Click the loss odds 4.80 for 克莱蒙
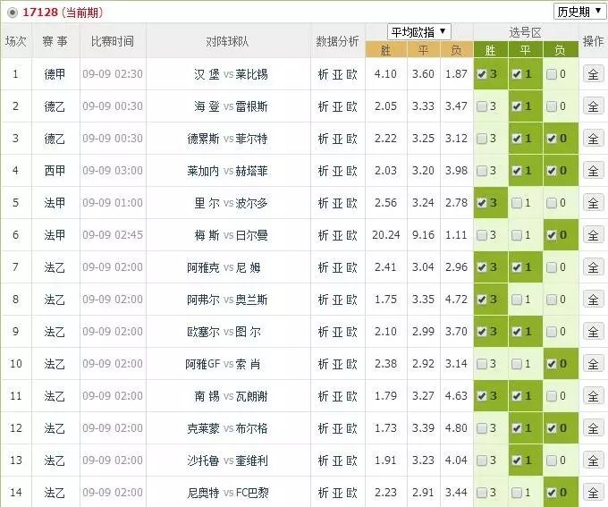This screenshot has height=507, width=608. coord(456,428)
